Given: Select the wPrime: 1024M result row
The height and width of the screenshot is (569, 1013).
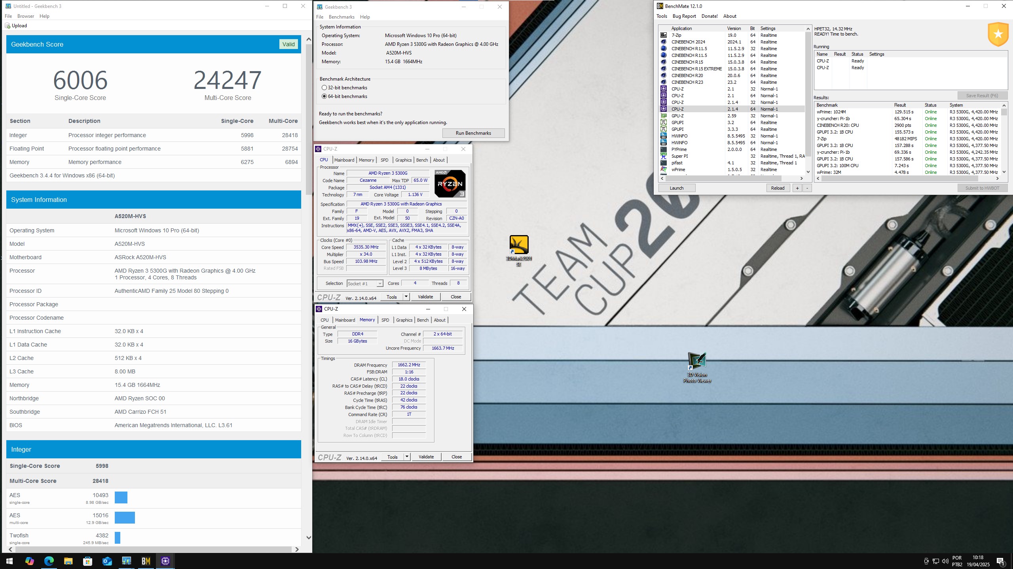Looking at the screenshot, I should (908, 112).
